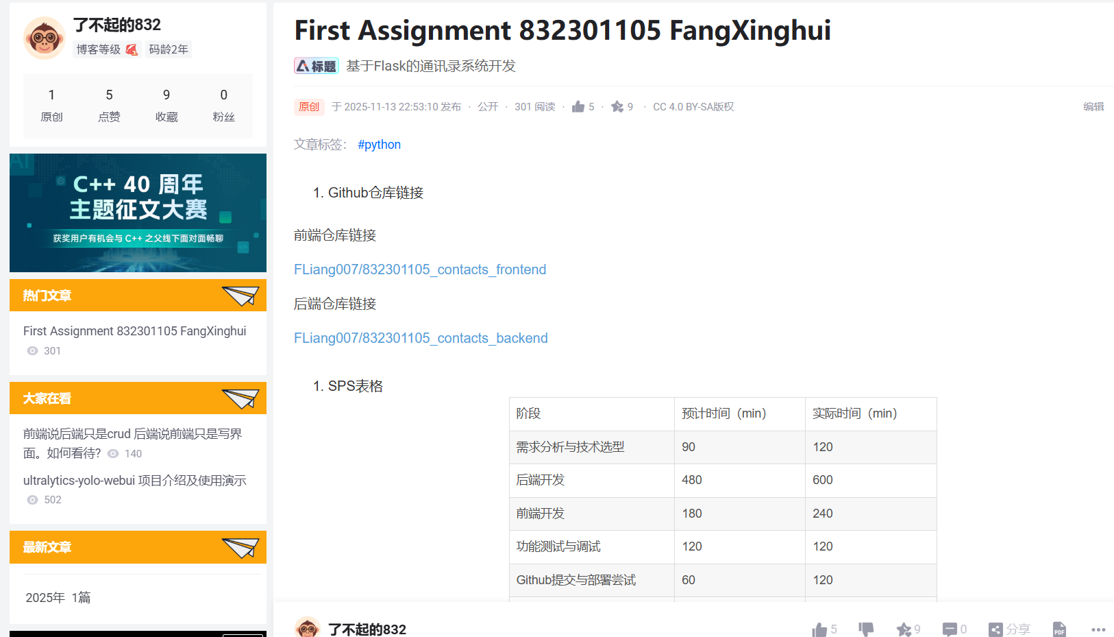This screenshot has width=1114, height=637.
Task: Click the thumbs-down dislike icon
Action: click(x=866, y=629)
